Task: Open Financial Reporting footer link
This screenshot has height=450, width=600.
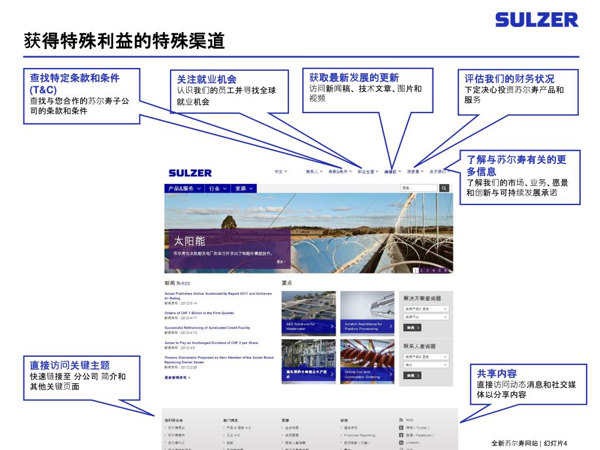Action: tap(359, 435)
